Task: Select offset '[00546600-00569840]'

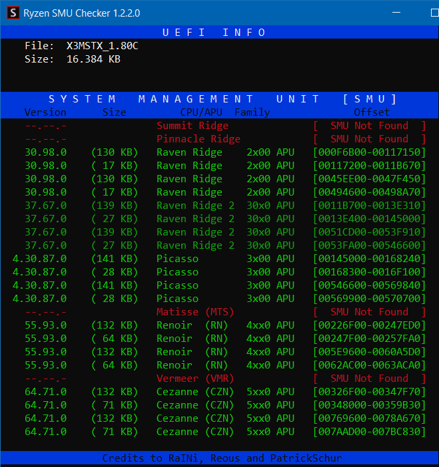Action: [369, 285]
